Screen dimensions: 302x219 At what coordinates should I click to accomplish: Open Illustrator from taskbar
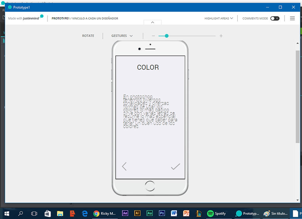pos(137,213)
